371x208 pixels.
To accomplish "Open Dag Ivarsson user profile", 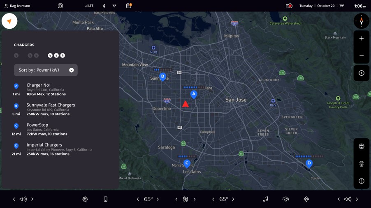I will click(17, 6).
